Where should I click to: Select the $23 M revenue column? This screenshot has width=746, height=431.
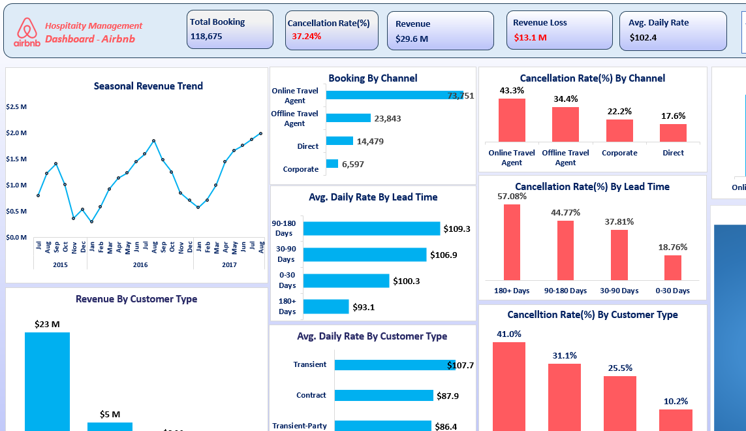47,381
